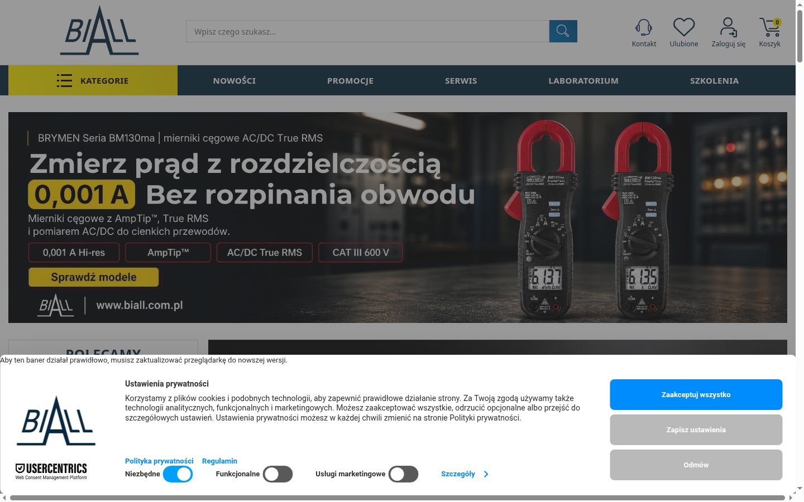The height and width of the screenshot is (502, 804).
Task: Click the magnifier search button
Action: 563,31
